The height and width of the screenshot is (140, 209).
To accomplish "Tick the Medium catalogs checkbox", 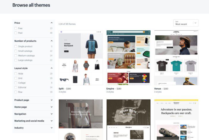I will 16,56.
